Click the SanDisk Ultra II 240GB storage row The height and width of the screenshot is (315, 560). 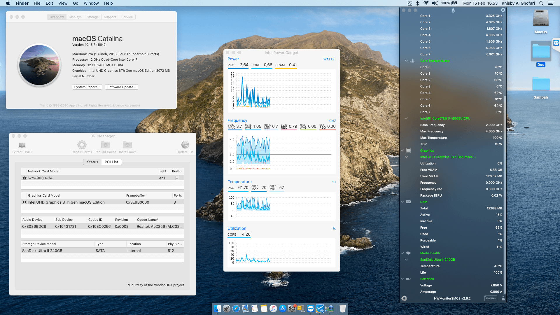[x=103, y=251]
